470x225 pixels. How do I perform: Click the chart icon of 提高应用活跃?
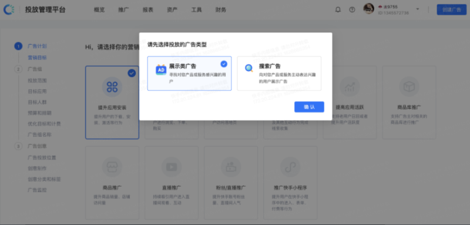(350, 87)
